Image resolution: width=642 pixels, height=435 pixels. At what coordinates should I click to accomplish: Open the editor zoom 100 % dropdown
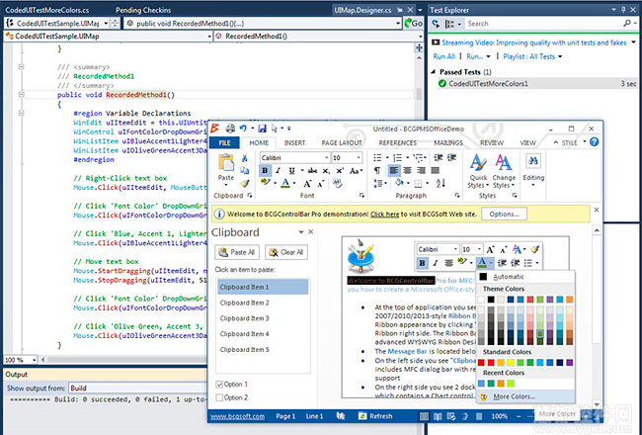[x=34, y=360]
